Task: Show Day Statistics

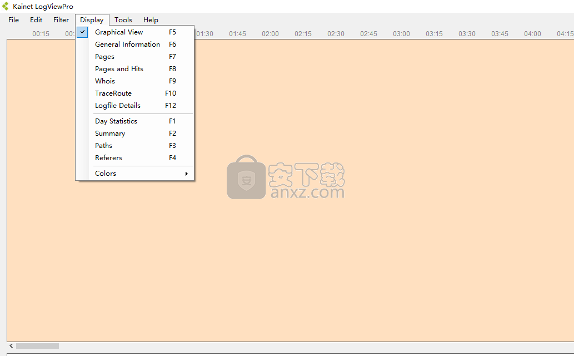Action: 134,121
